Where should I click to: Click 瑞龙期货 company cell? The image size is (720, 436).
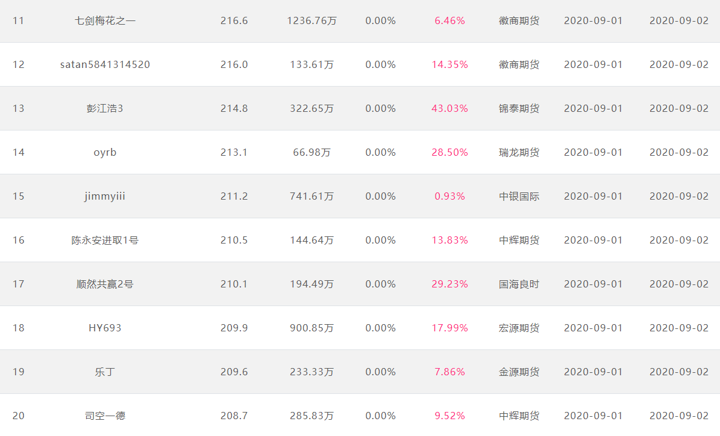[x=519, y=153]
